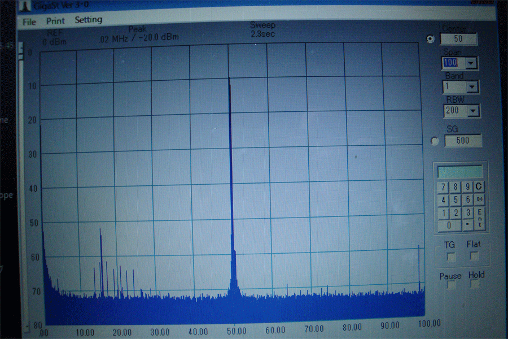Click the decimal point key on keypad
508x339 pixels.
[x=468, y=225]
